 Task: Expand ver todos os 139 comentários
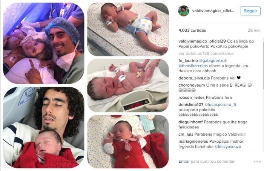pyautogui.click(x=206, y=53)
